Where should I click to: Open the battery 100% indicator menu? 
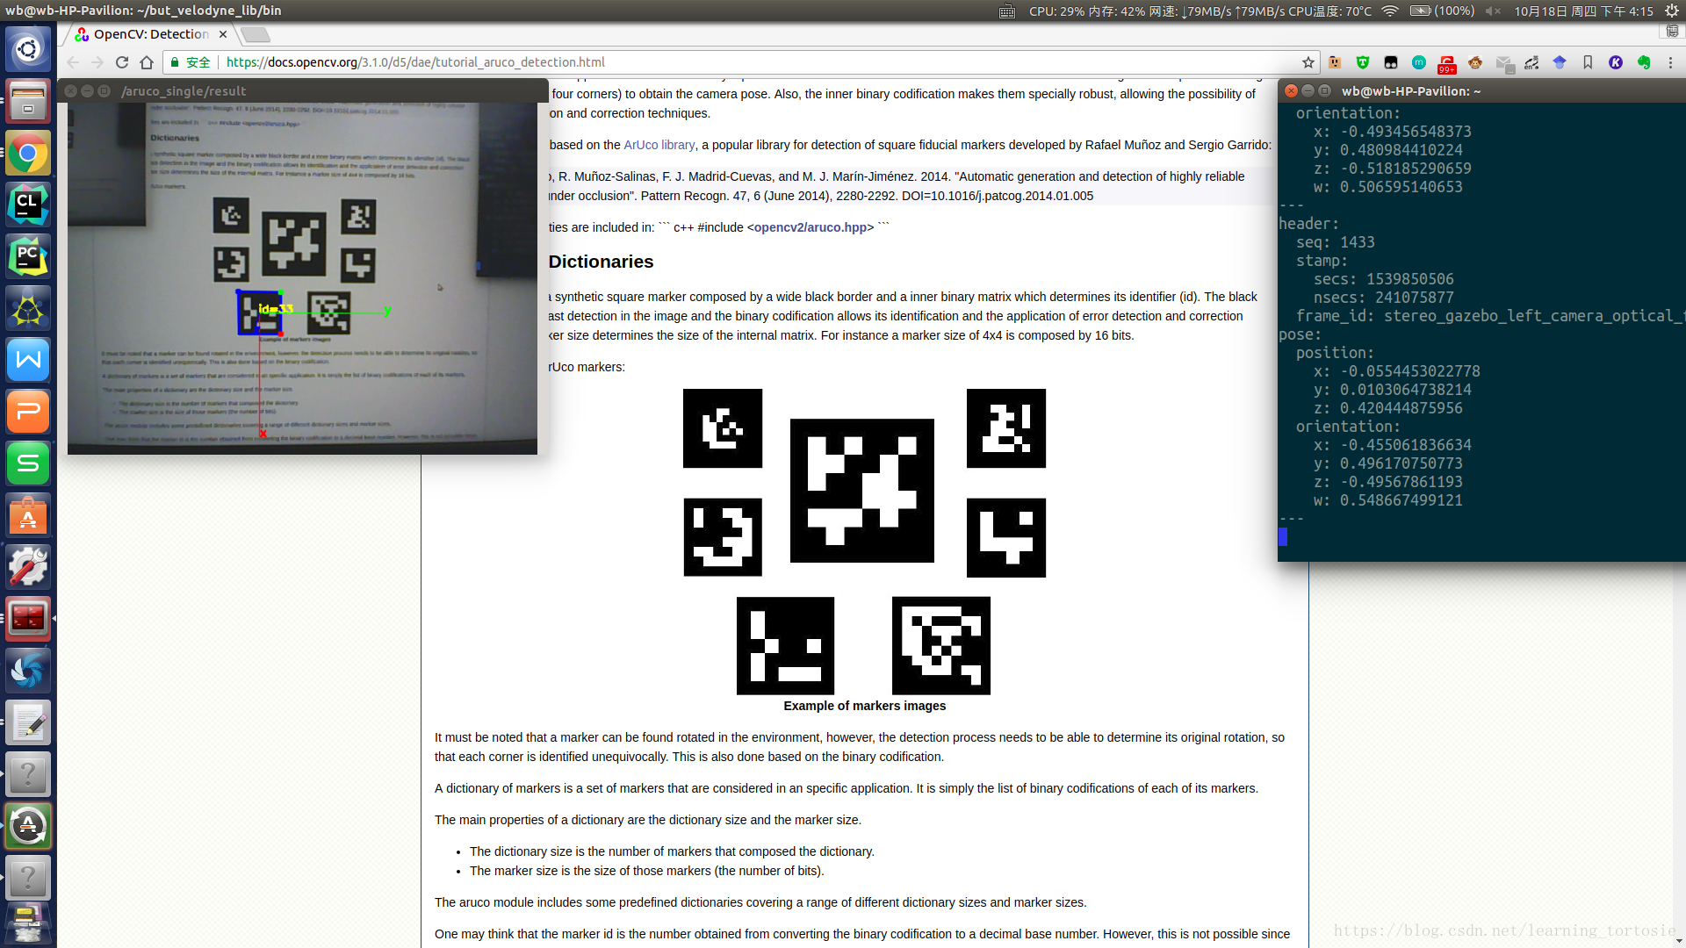1442,11
